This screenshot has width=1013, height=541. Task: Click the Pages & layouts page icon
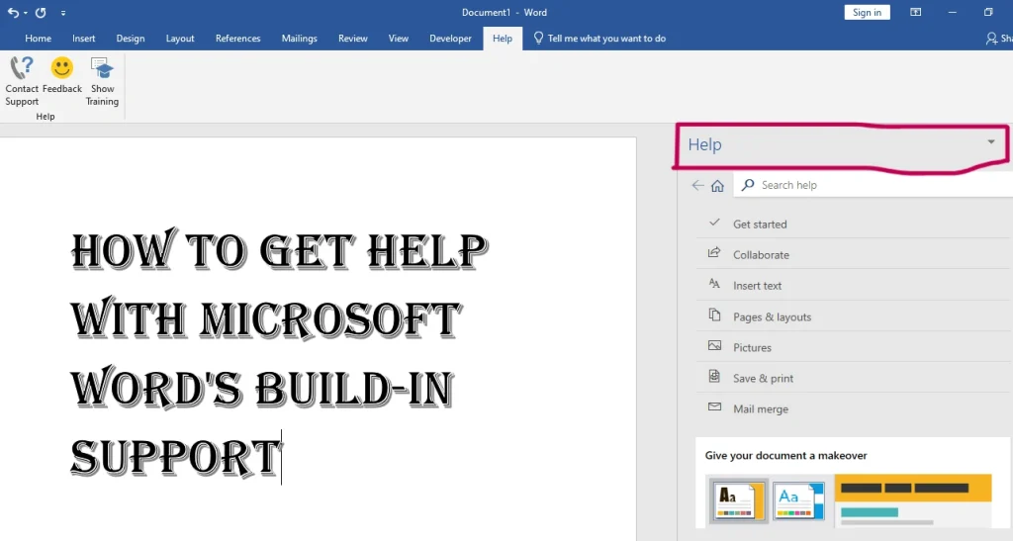714,315
